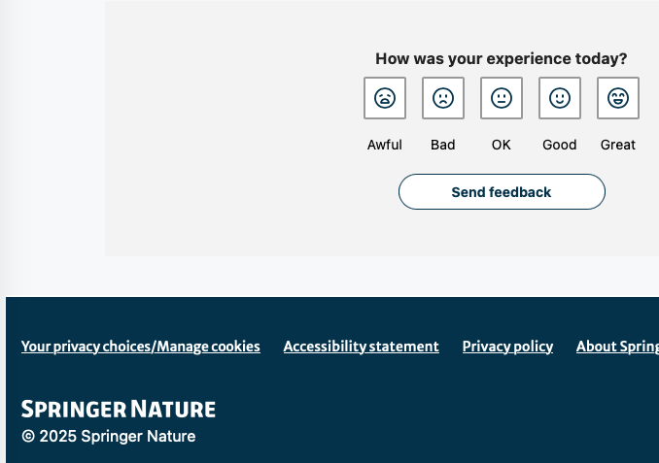Click the "Bad" rating label
The image size is (659, 463).
443,145
